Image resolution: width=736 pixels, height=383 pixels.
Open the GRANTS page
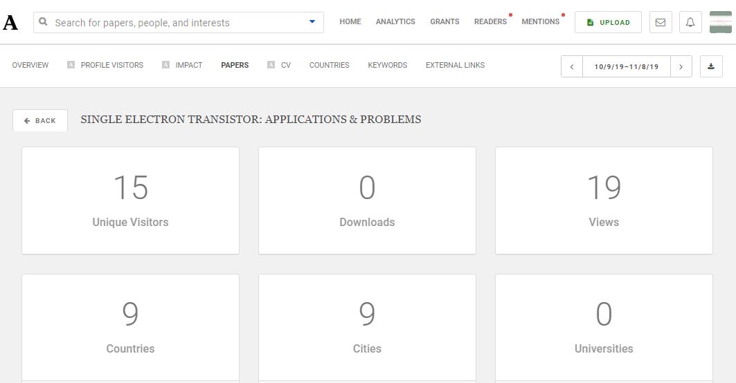point(445,21)
